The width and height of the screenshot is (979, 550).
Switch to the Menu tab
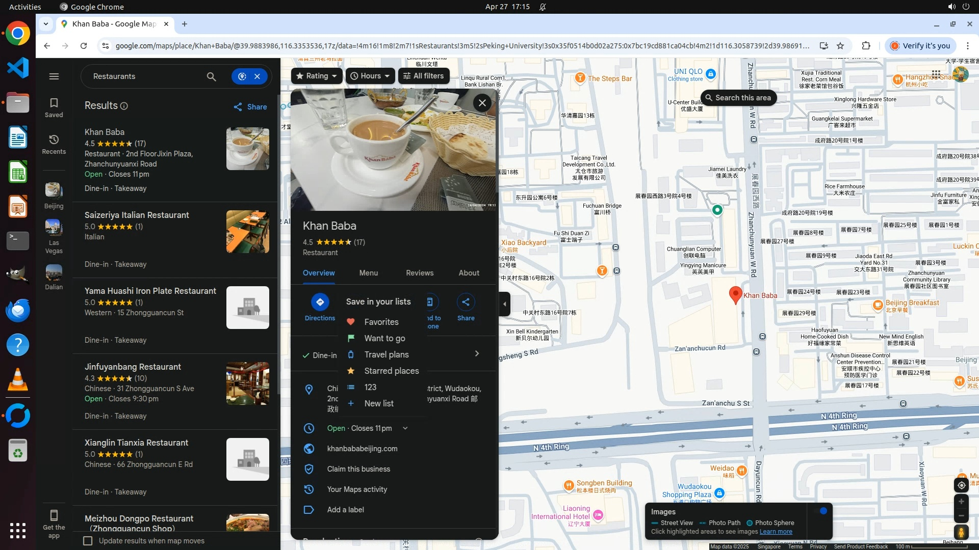coord(368,273)
